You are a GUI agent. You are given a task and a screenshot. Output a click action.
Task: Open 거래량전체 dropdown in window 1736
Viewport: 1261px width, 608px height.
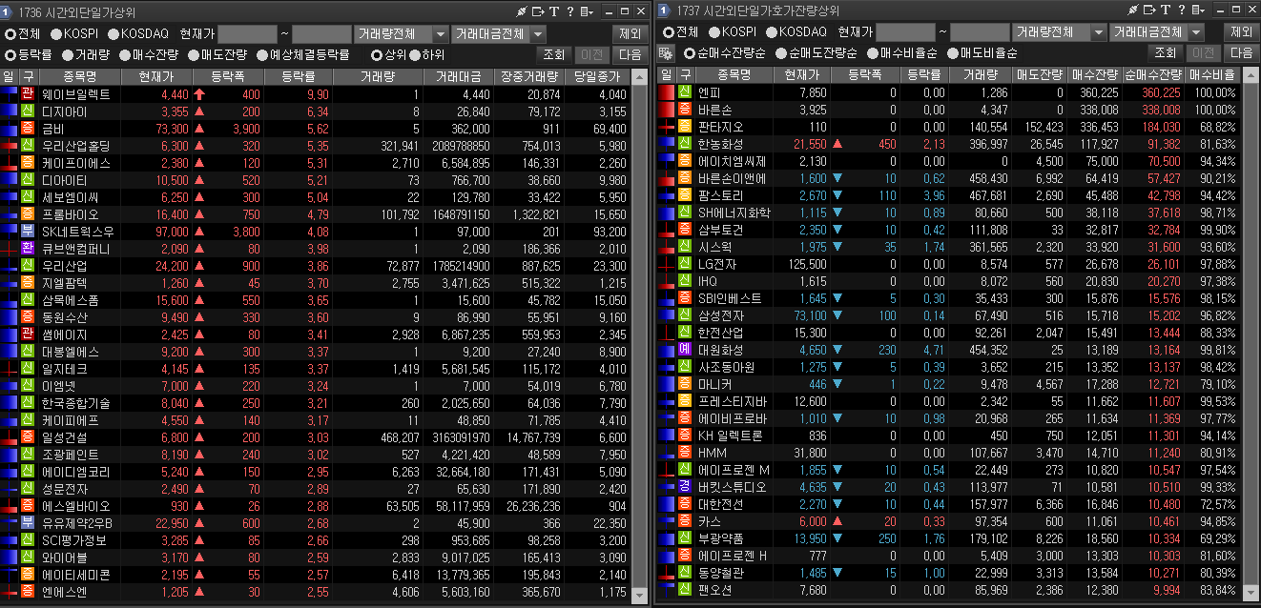(x=401, y=33)
